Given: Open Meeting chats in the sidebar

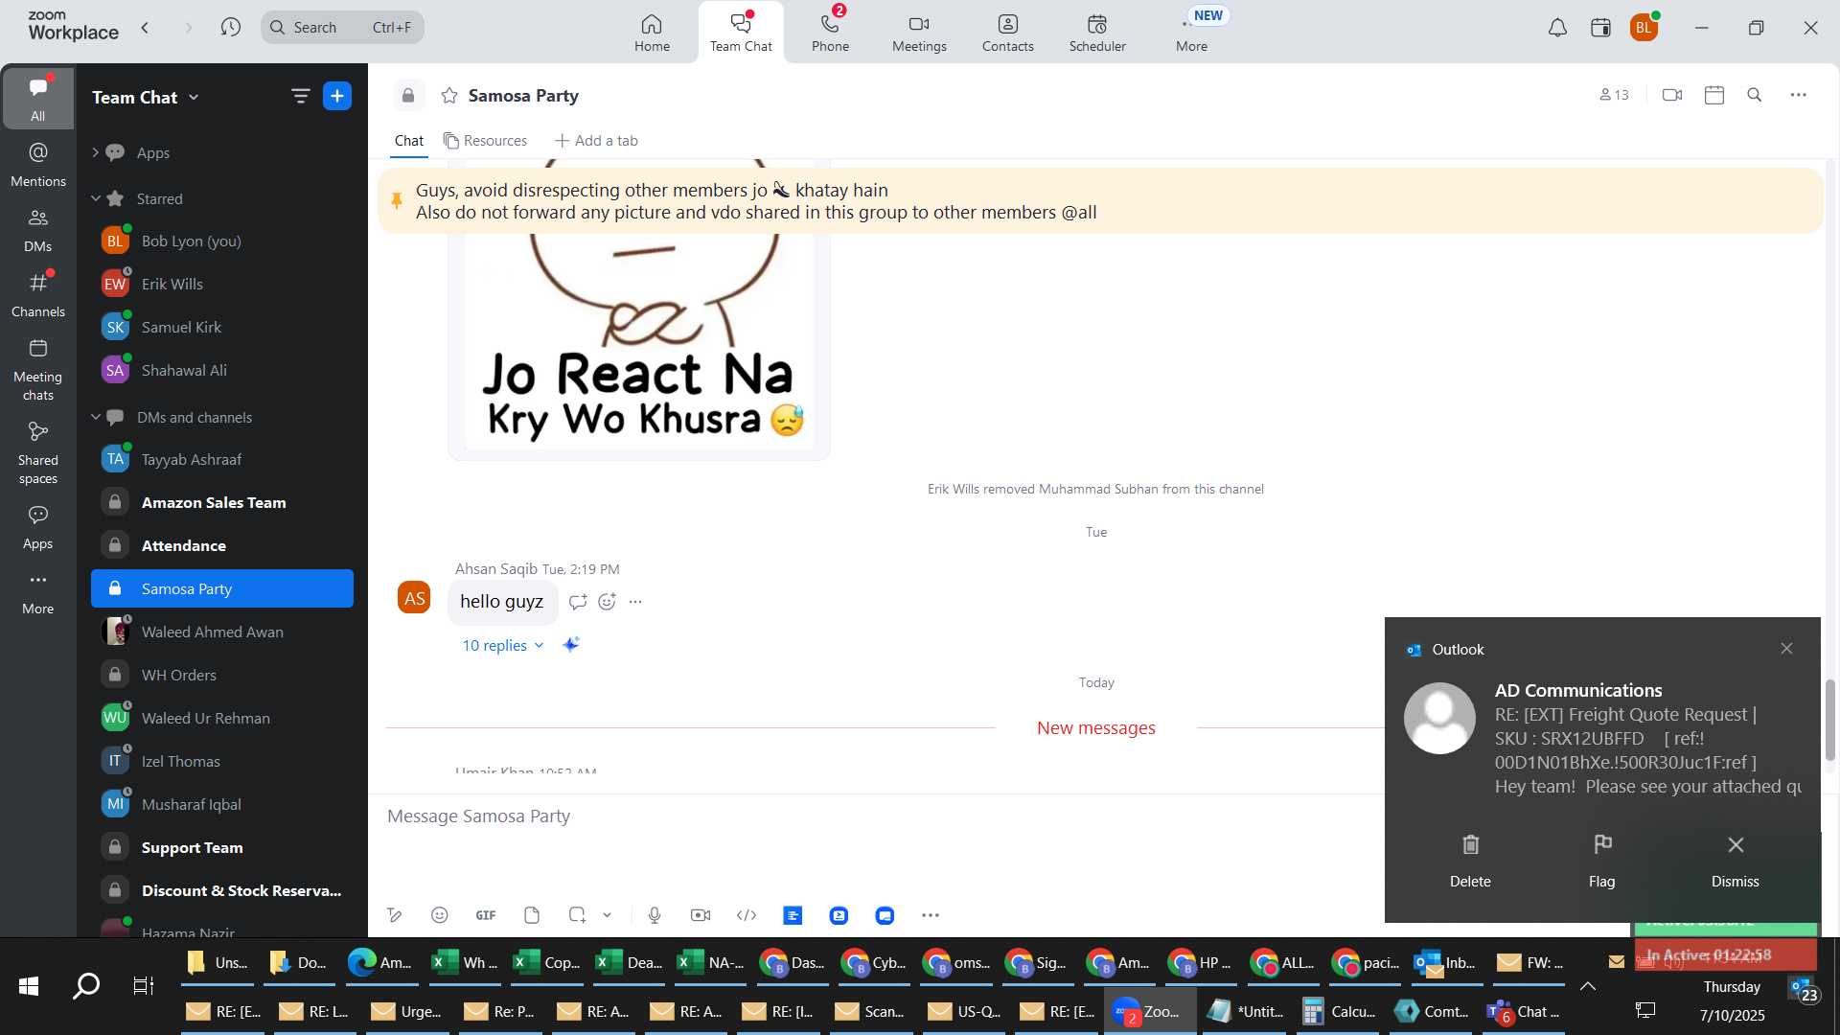Looking at the screenshot, I should [x=38, y=370].
